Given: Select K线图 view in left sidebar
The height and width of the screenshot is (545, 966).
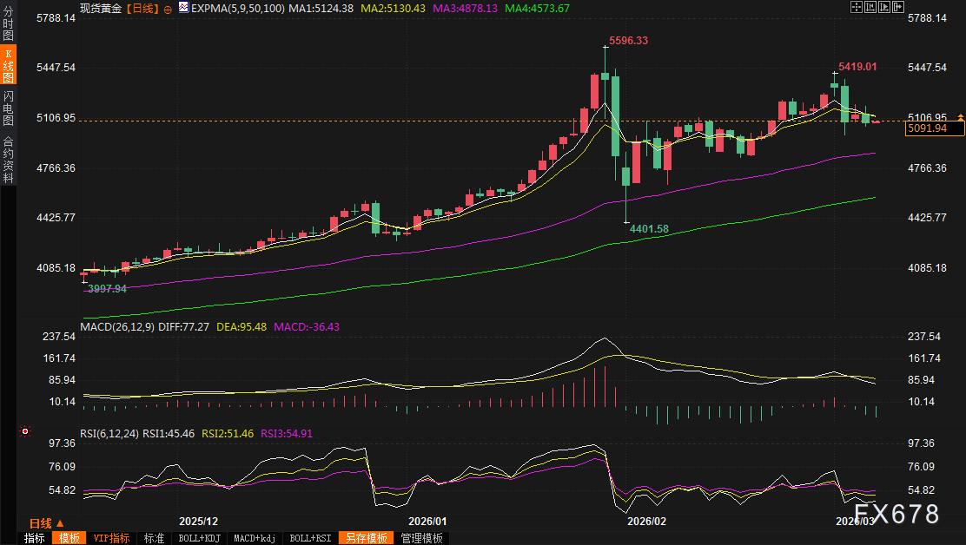Looking at the screenshot, I should (x=8, y=64).
